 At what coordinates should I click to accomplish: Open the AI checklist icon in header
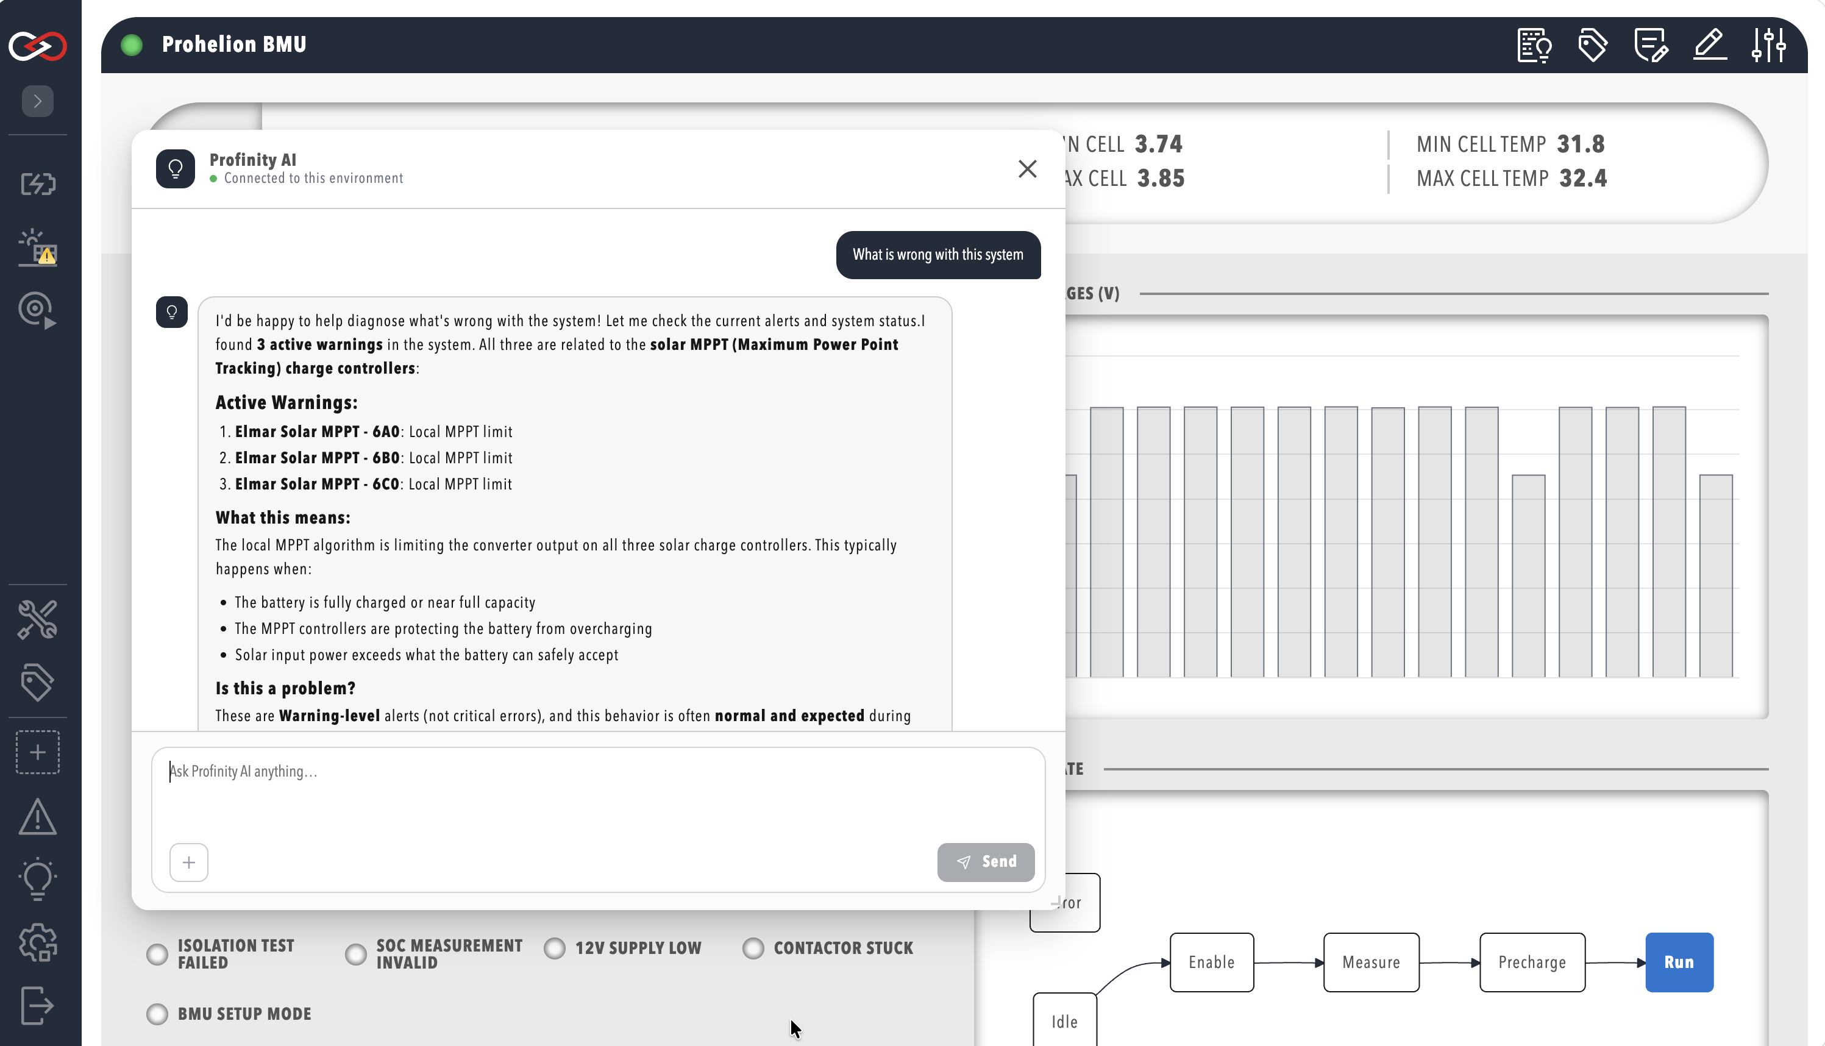click(1534, 45)
